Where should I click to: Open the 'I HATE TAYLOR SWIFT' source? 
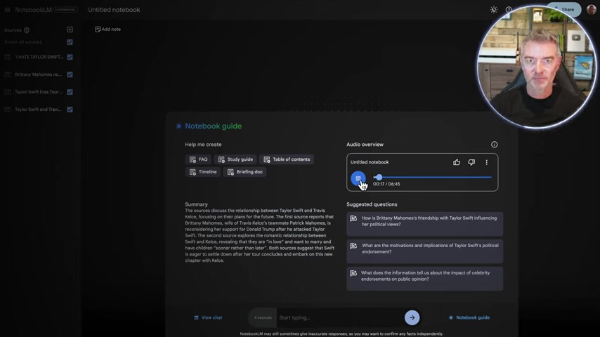38,57
